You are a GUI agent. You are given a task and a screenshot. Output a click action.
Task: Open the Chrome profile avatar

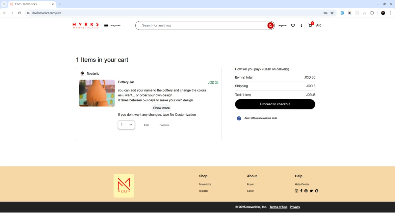(x=383, y=13)
